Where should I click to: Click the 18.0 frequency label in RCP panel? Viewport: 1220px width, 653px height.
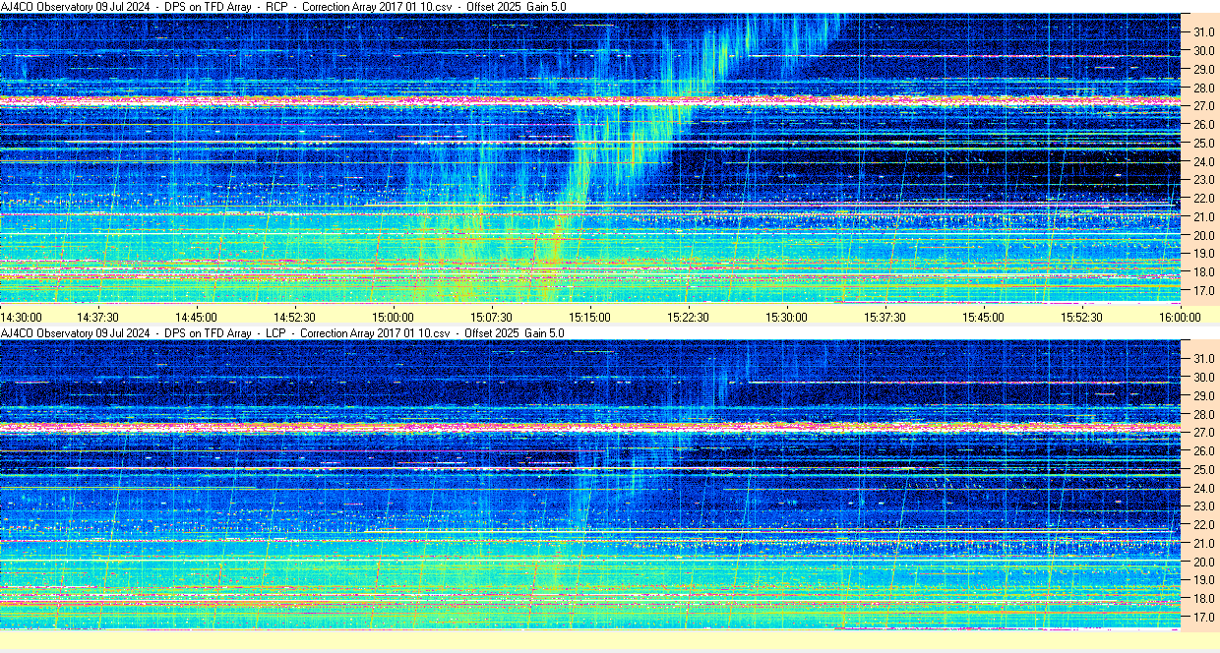[1204, 272]
